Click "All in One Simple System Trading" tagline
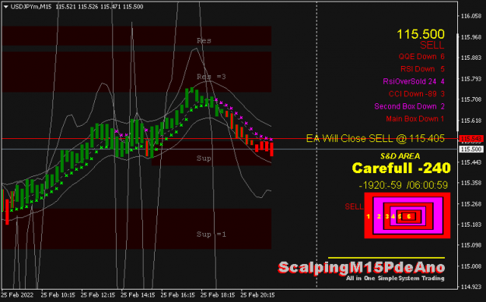 point(395,278)
